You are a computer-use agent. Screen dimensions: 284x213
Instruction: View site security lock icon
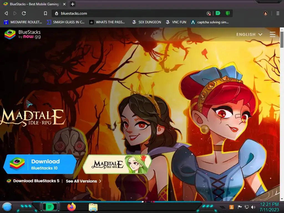(57, 13)
